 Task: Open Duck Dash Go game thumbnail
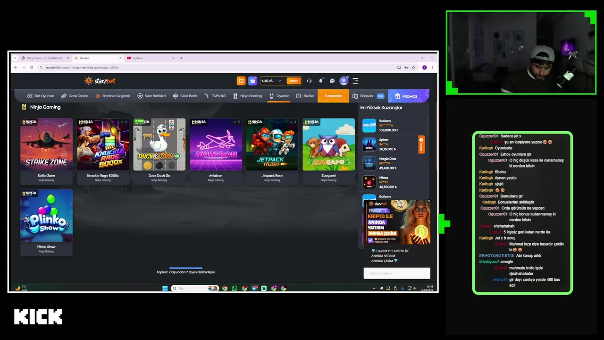click(159, 144)
